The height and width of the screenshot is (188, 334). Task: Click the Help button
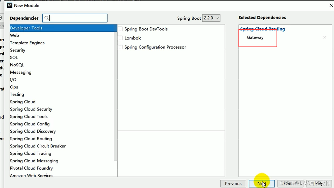[x=319, y=184]
